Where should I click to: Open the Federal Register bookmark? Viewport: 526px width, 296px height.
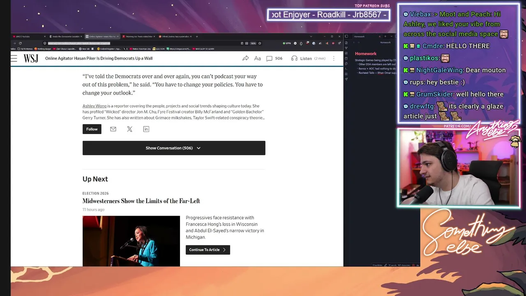[x=108, y=49]
